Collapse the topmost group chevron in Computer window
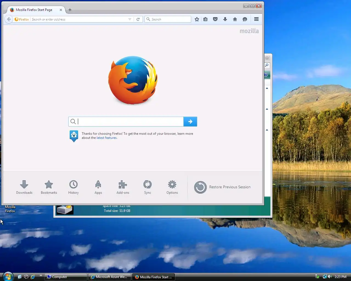This screenshot has width=351, height=281. tap(267, 88)
